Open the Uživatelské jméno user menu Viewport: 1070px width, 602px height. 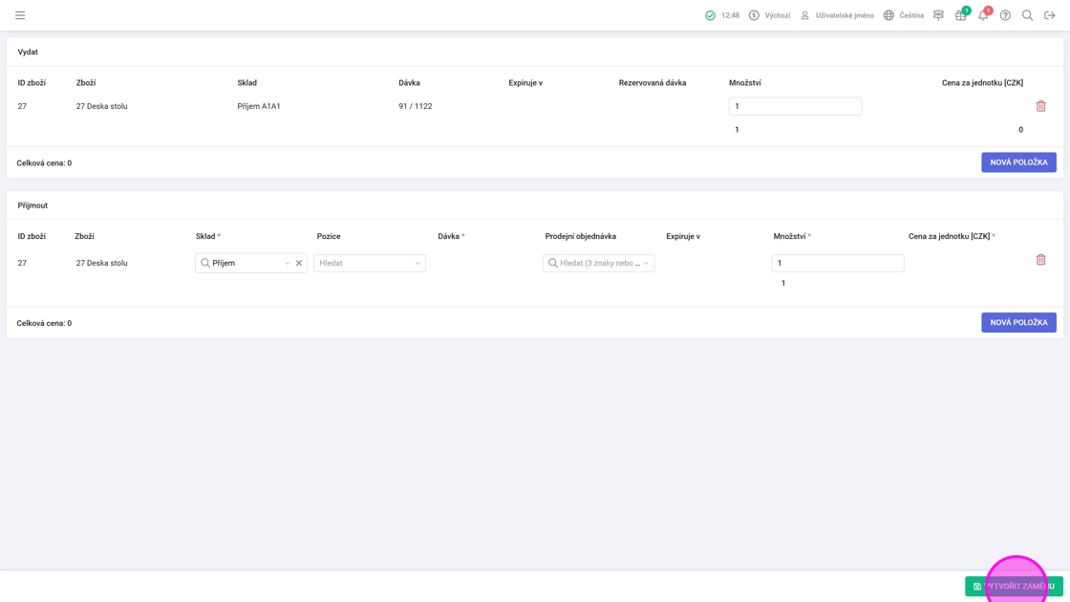[x=837, y=15]
